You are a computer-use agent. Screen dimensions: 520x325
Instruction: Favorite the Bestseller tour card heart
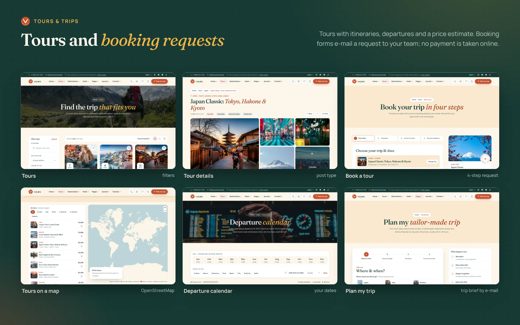pyautogui.click(x=93, y=148)
